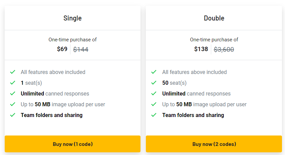
Task: Click checkmark beside 1 seat(s)
Action: click(x=13, y=83)
